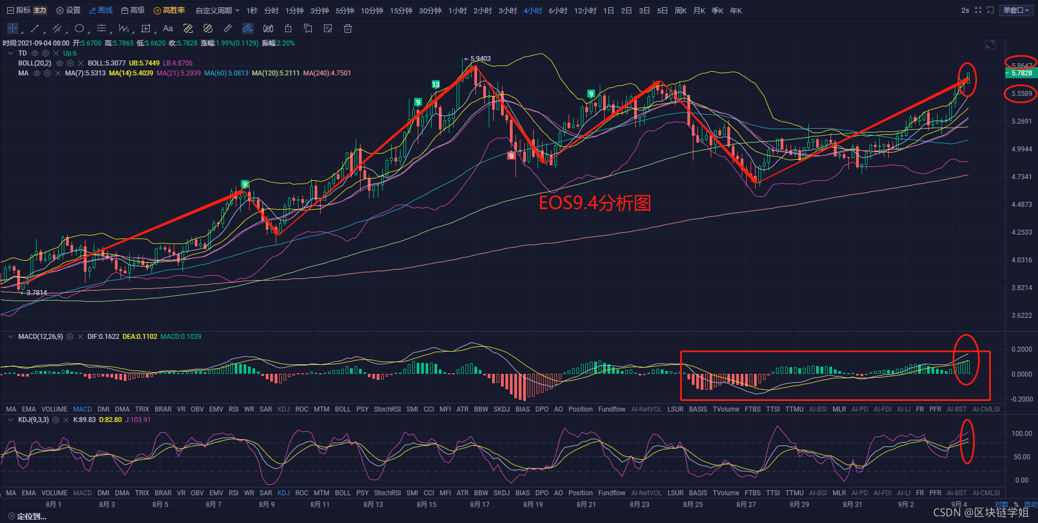Click the 高胜率 high win-rate button

pos(169,11)
